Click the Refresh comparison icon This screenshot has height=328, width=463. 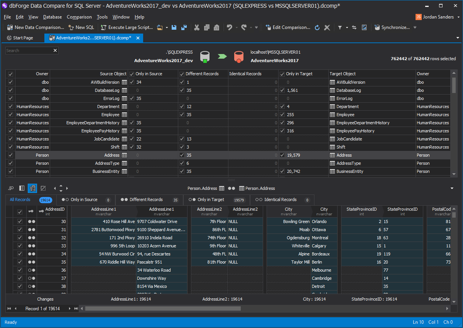pyautogui.click(x=317, y=27)
